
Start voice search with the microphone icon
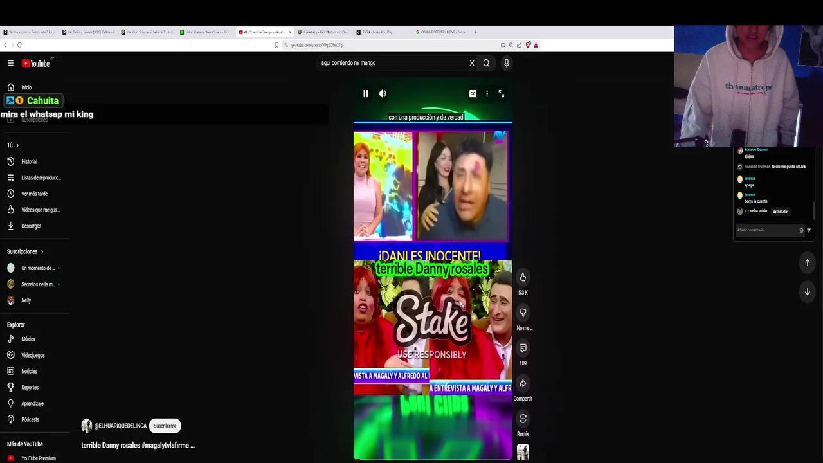pos(507,63)
